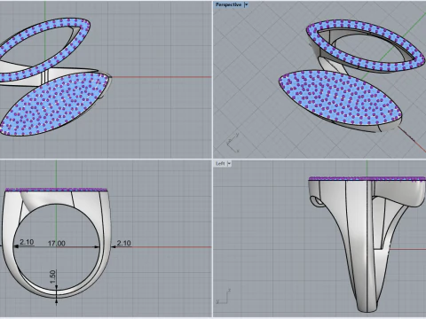Select the 1.50 vertical dimension text

point(52,276)
